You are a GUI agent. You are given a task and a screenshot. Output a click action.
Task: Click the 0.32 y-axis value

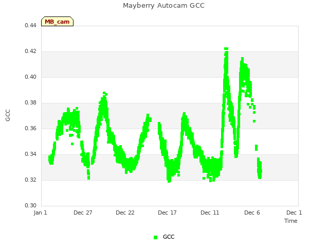(x=30, y=180)
